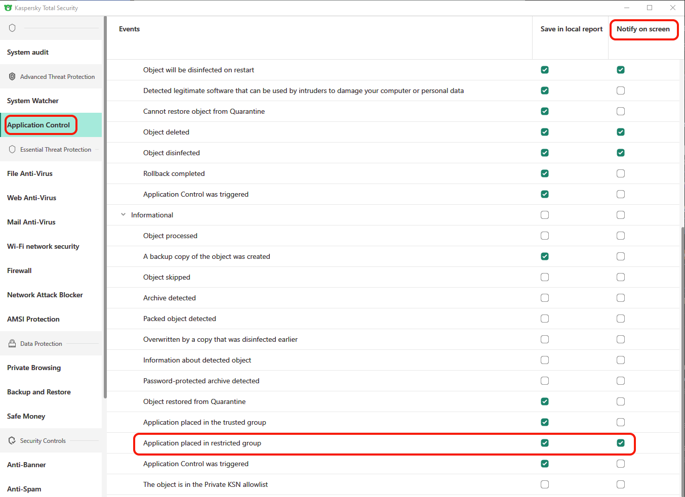This screenshot has height=497, width=685.
Task: Minimize the Kaspersky Total Security window
Action: (x=627, y=8)
